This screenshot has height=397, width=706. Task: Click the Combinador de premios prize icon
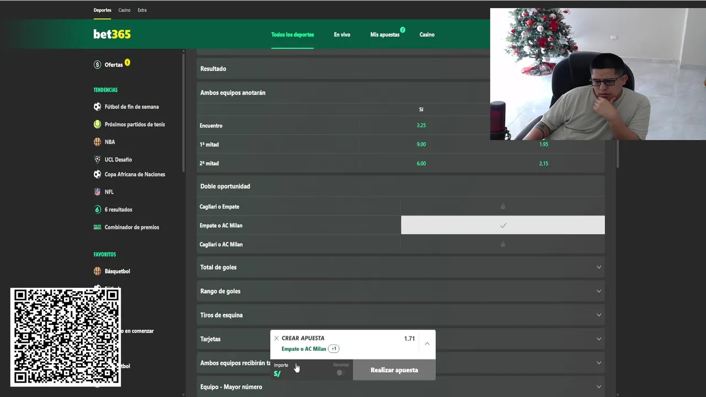pyautogui.click(x=98, y=227)
